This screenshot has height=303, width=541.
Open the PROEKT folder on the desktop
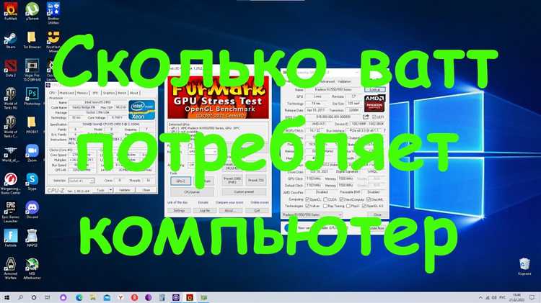(x=32, y=125)
